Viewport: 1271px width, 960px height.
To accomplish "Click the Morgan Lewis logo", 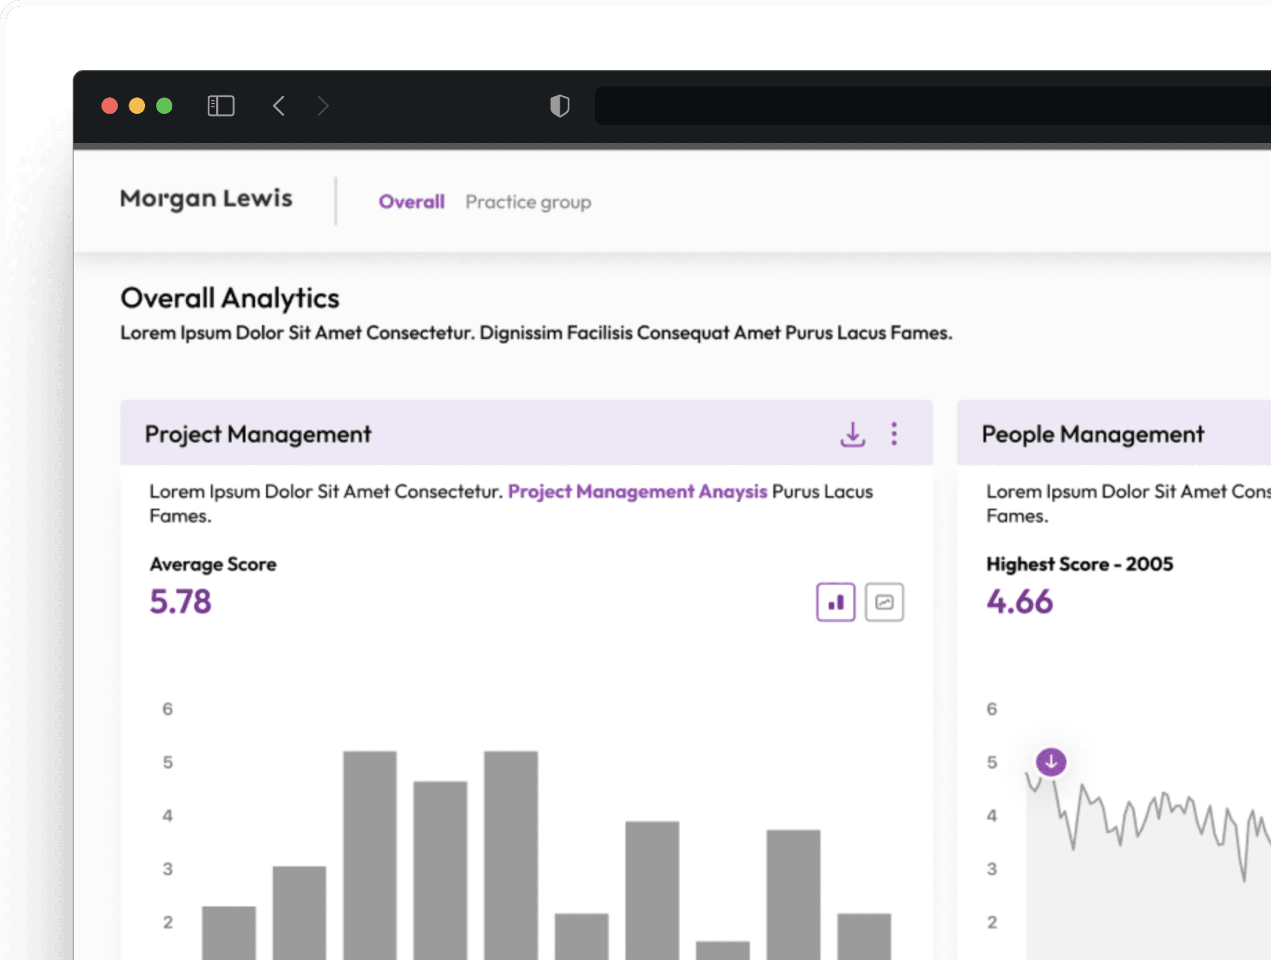I will point(206,198).
